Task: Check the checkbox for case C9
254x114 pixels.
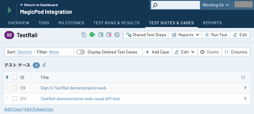Action: (x=15, y=88)
